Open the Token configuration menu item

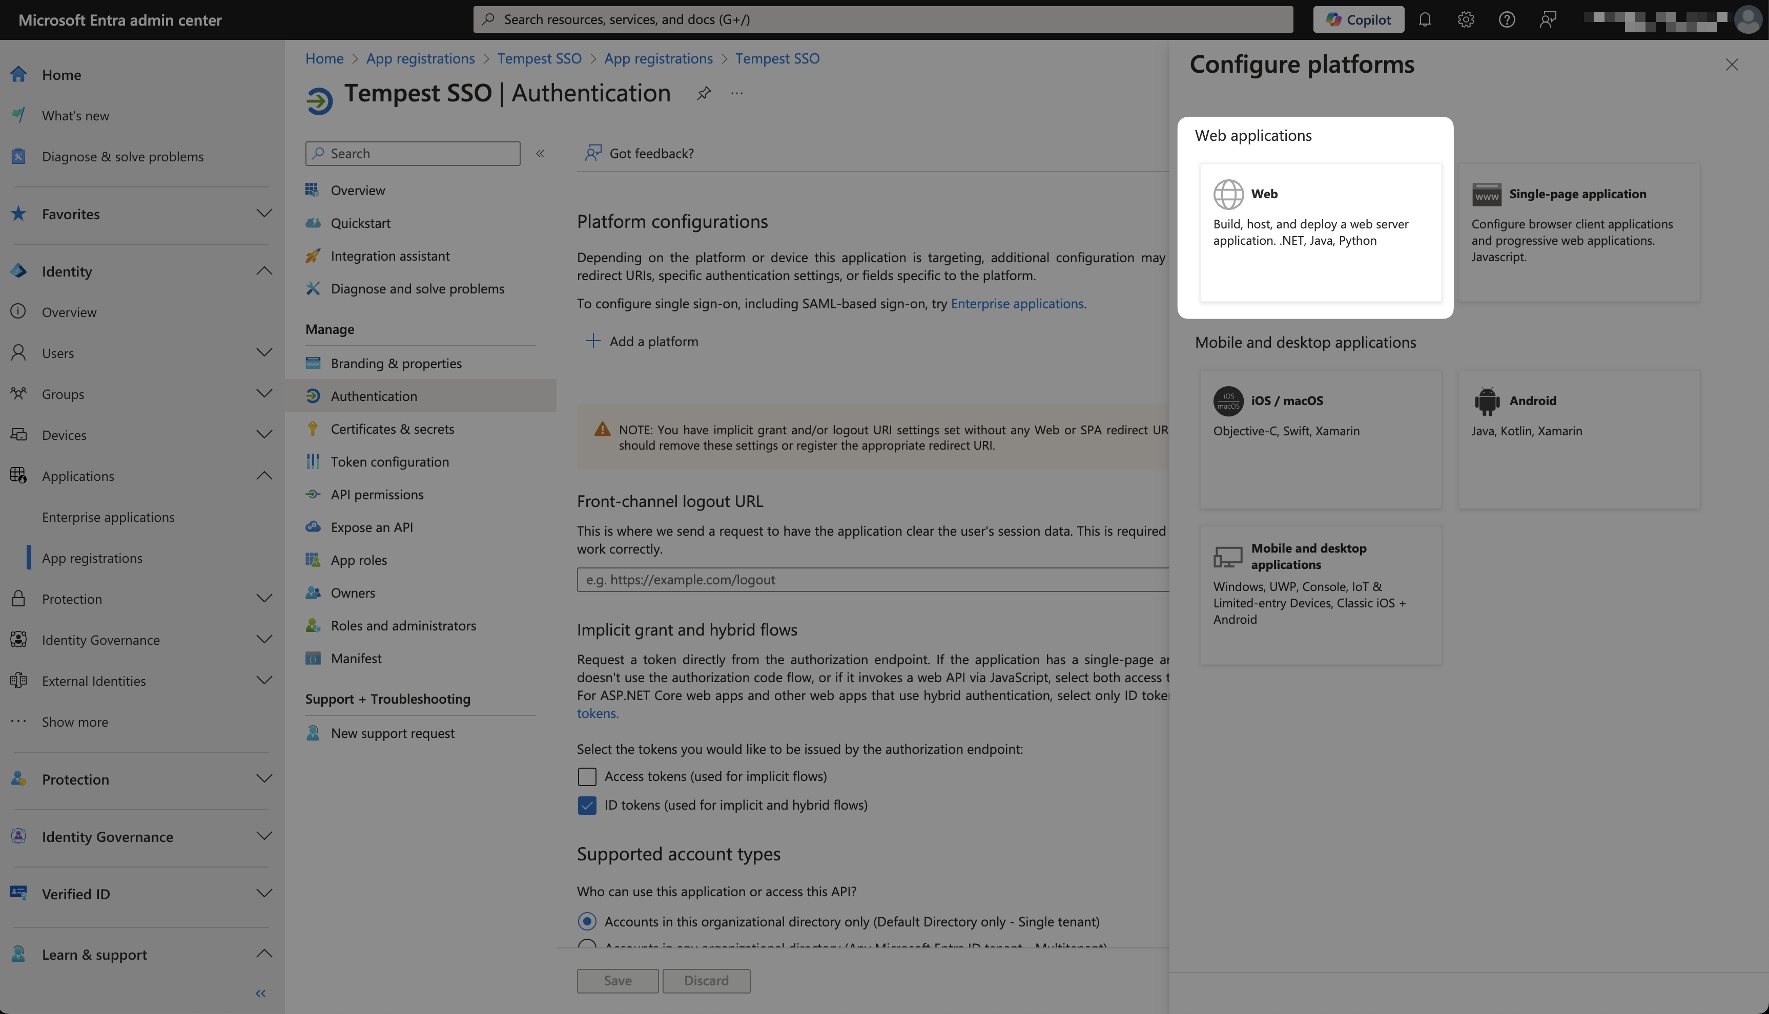coord(389,462)
